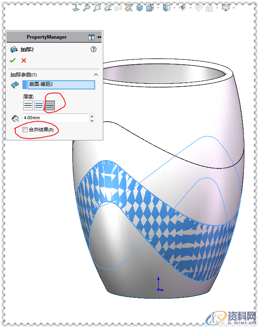The width and height of the screenshot is (259, 328).
Task: Click the Section View icon
Action: click(x=118, y=8)
